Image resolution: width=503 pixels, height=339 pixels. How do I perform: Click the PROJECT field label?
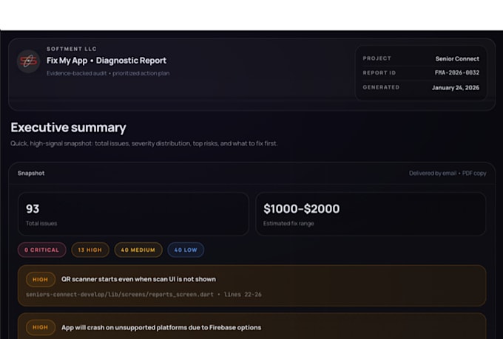(x=377, y=58)
